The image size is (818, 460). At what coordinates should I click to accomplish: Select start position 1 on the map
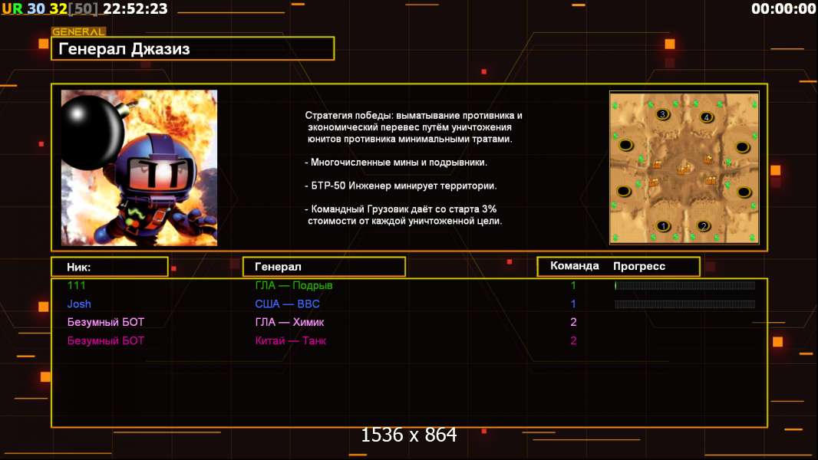662,226
